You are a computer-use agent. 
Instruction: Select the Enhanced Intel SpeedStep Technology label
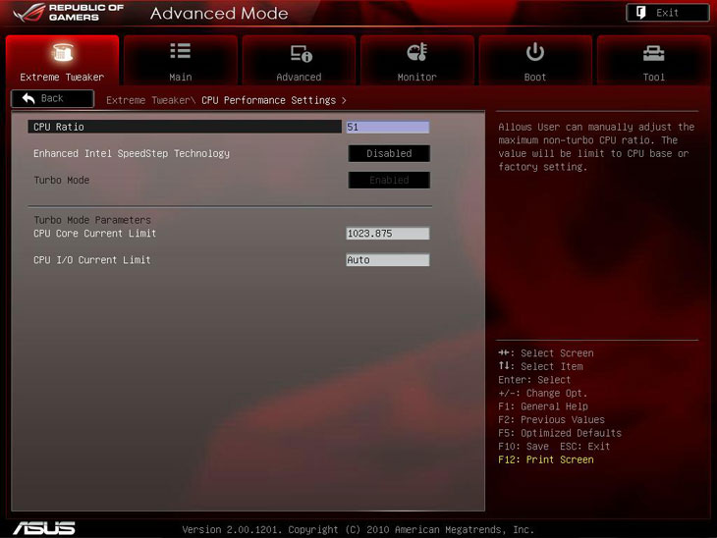click(132, 153)
